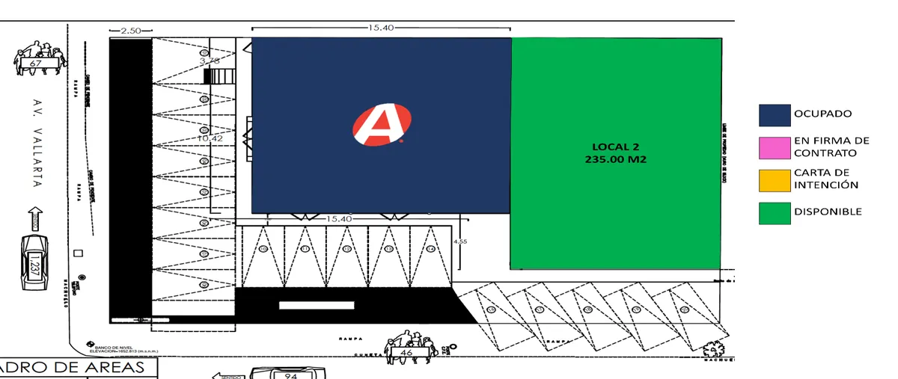Pick the green Disponible legend swatch
Screen dimensions: 898x379
coord(774,212)
